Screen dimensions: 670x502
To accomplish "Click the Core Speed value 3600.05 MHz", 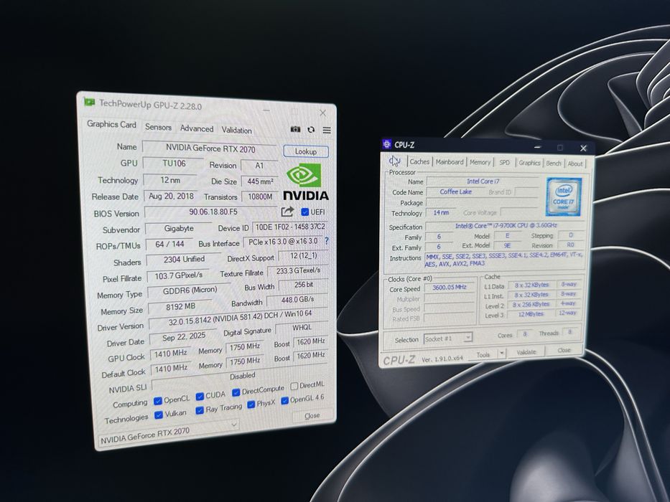I will tap(450, 288).
